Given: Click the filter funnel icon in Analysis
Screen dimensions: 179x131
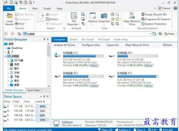Looking at the screenshot, I should coord(83,24).
